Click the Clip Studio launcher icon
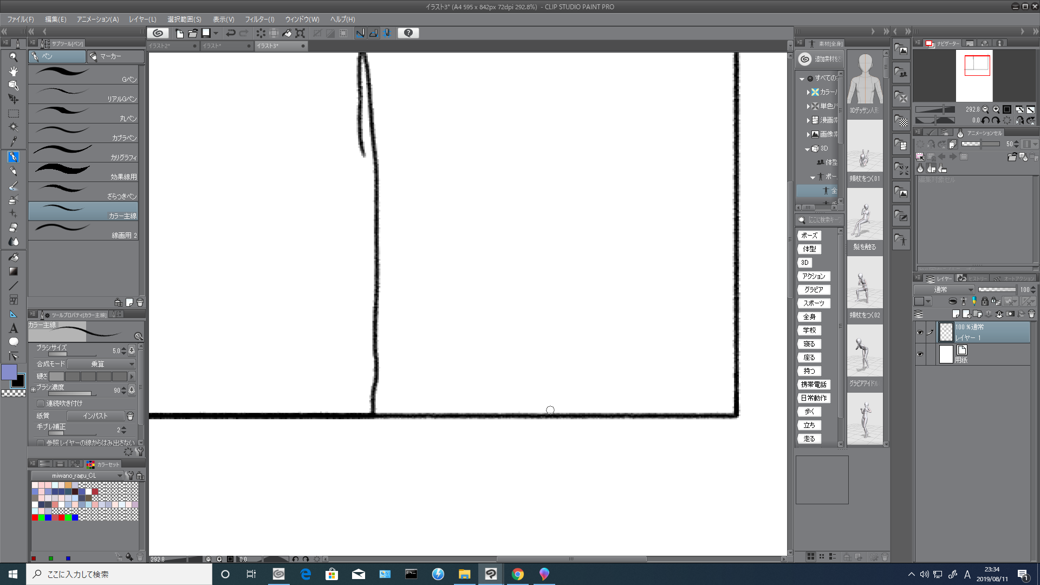The height and width of the screenshot is (585, 1040). coord(158,33)
